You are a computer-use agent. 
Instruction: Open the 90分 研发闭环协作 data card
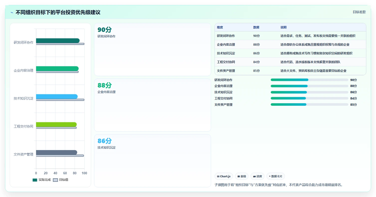point(152,50)
